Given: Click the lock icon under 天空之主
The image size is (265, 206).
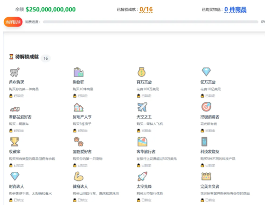Looking at the screenshot, I should (x=138, y=131).
